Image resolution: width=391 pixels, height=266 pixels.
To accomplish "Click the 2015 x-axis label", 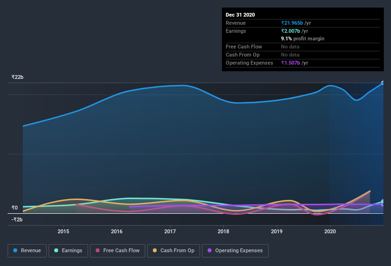I will click(x=63, y=231).
